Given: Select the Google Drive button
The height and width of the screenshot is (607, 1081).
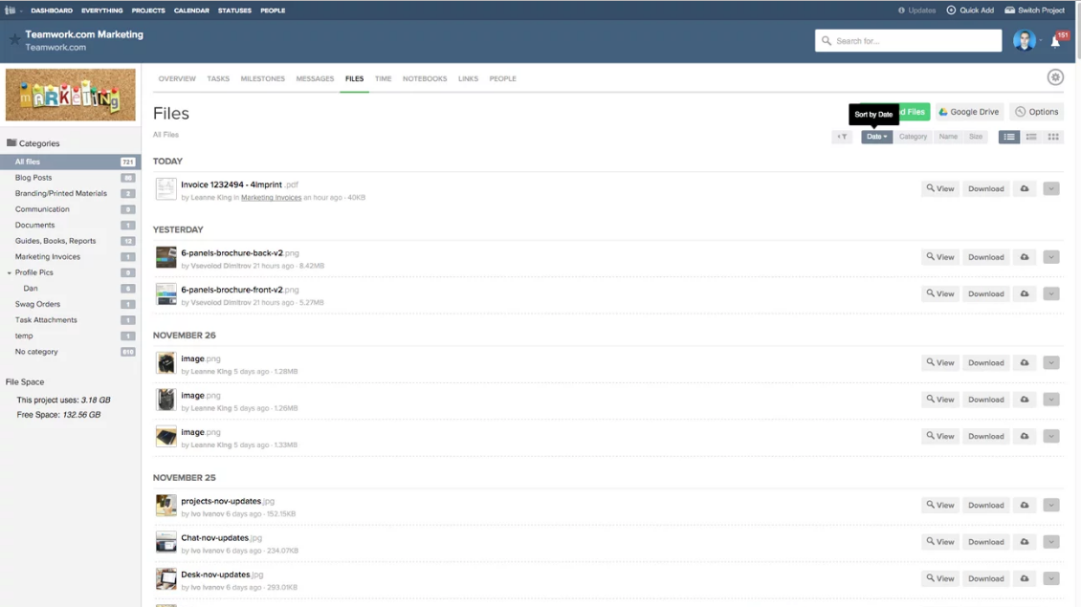Looking at the screenshot, I should click(x=968, y=112).
